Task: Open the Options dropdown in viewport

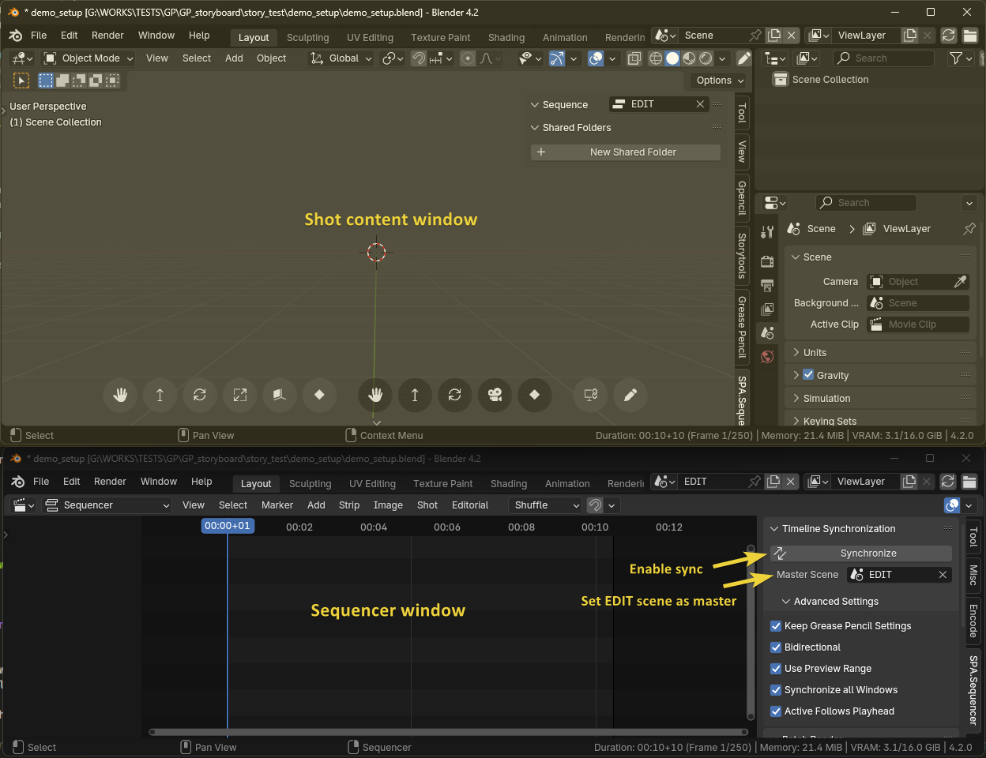Action: 719,81
